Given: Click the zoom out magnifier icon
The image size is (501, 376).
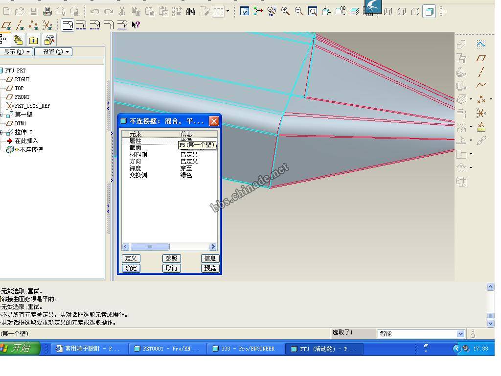Looking at the screenshot, I should [x=299, y=11].
